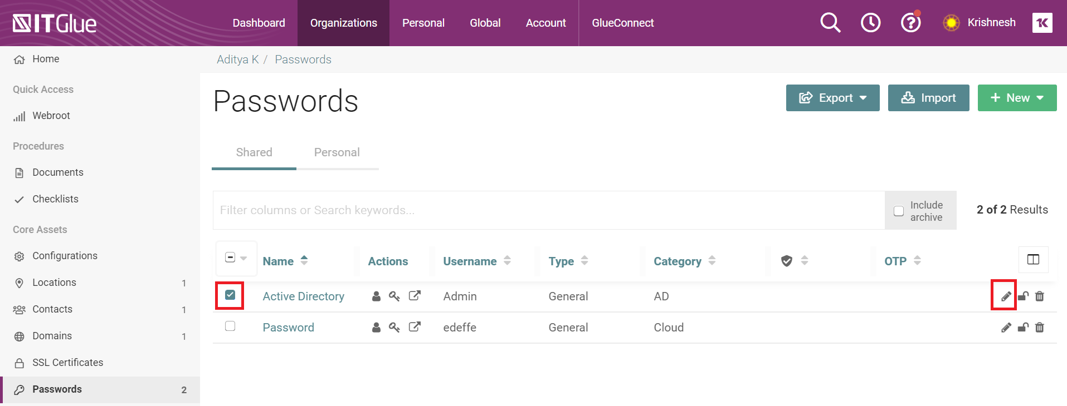Click the filter search keywords field

tap(549, 210)
